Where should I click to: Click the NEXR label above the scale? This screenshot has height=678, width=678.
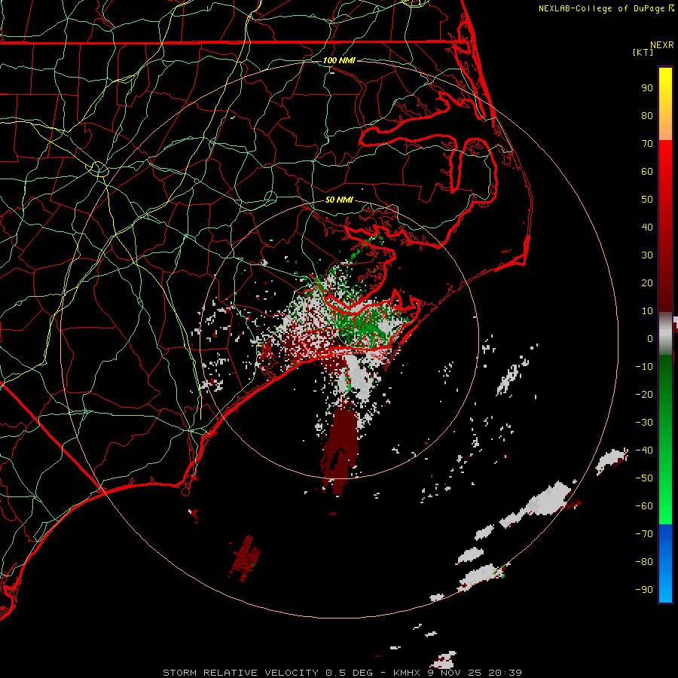(x=662, y=45)
